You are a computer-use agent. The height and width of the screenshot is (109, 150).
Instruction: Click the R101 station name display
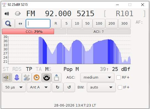pyautogui.click(x=125, y=14)
